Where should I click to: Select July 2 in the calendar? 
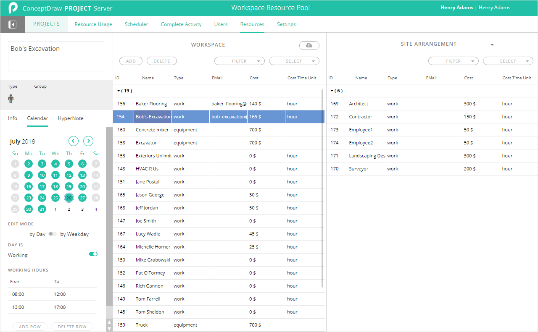click(x=29, y=164)
